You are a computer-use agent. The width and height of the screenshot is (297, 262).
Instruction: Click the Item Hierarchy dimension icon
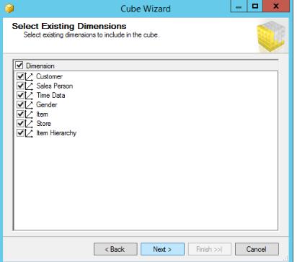(x=29, y=133)
